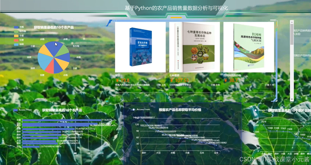This screenshot has width=311, height=165.
Task: Toggle the Access From legend of the average price chart
Action: (x=141, y=109)
